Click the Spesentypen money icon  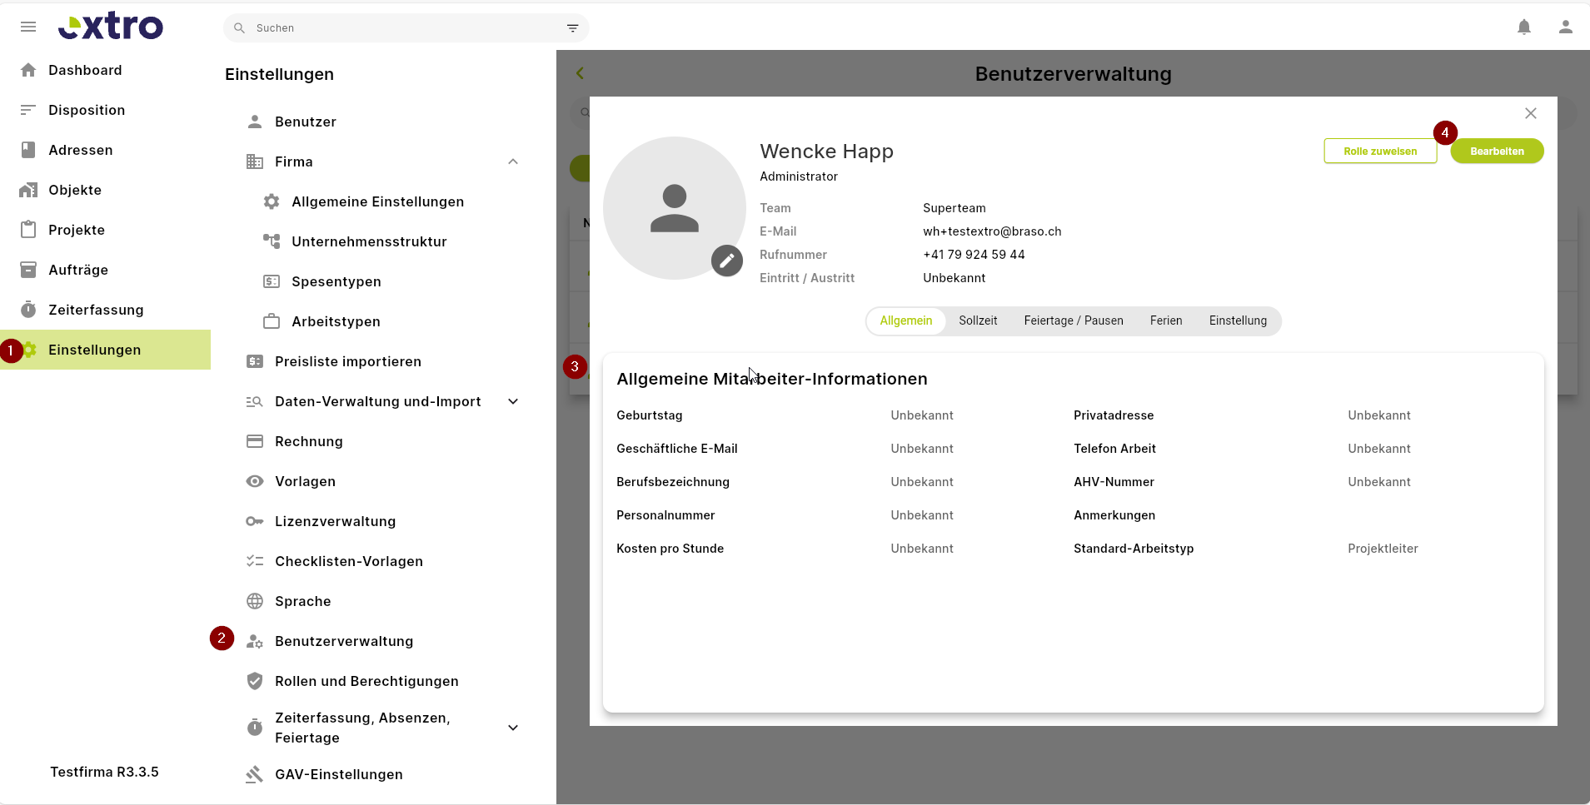tap(272, 281)
